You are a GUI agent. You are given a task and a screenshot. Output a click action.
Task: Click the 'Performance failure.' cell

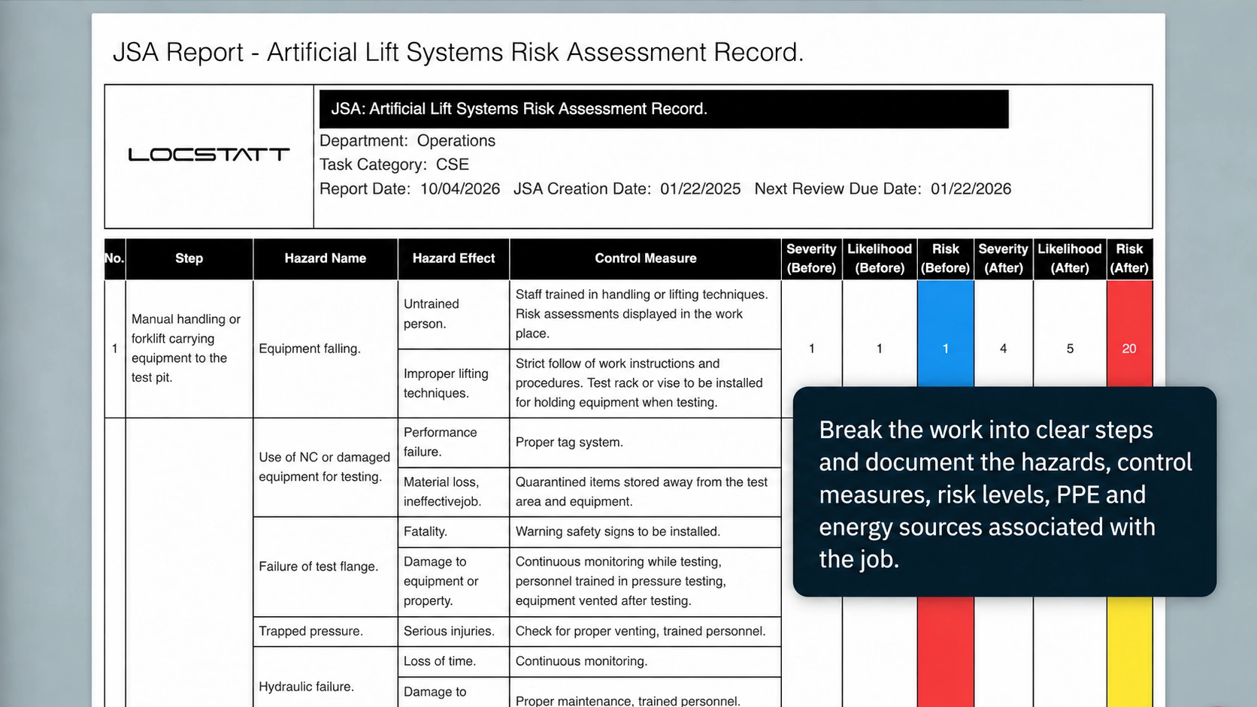(453, 443)
